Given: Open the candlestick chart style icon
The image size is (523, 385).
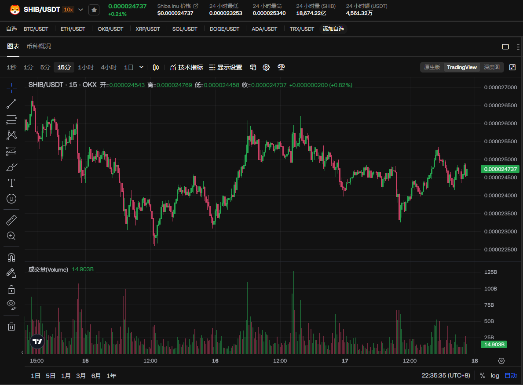Looking at the screenshot, I should pos(156,67).
